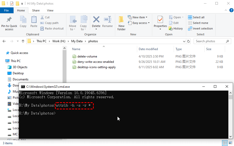Delete selected item using red X icon
Image resolution: width=234 pixels, height=146 pixels.
96,20
